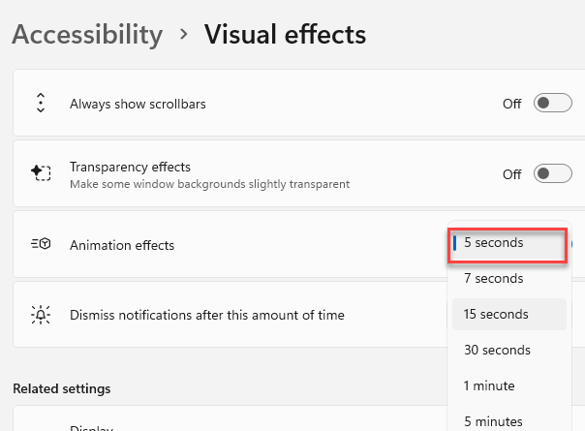Toggle Always show scrollbars switch
The image size is (585, 431).
point(552,103)
